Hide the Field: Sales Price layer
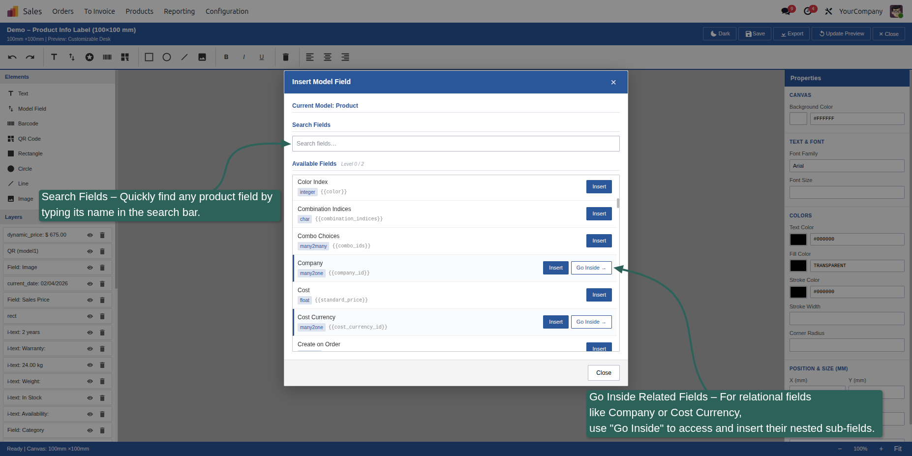Viewport: 912px width, 456px height. click(90, 300)
